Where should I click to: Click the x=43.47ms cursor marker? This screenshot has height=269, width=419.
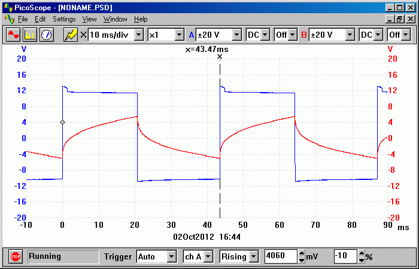coord(220,57)
